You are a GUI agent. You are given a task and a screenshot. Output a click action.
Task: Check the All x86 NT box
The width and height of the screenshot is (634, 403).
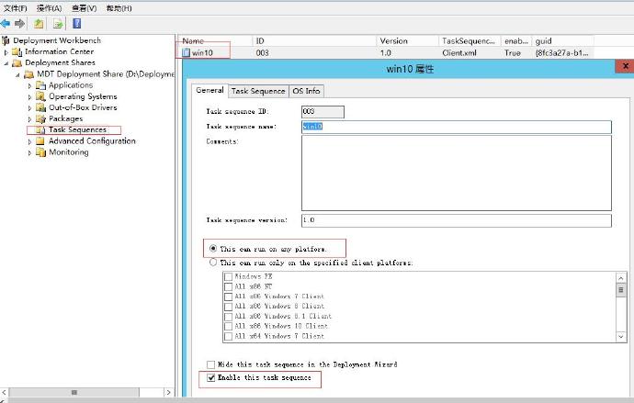click(228, 286)
